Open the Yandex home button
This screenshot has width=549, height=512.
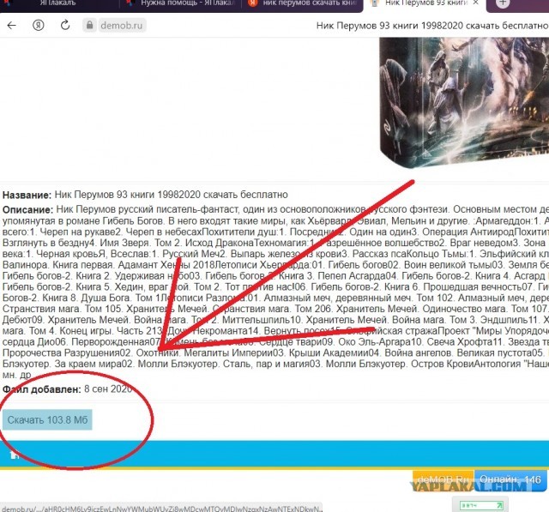pyautogui.click(x=38, y=25)
